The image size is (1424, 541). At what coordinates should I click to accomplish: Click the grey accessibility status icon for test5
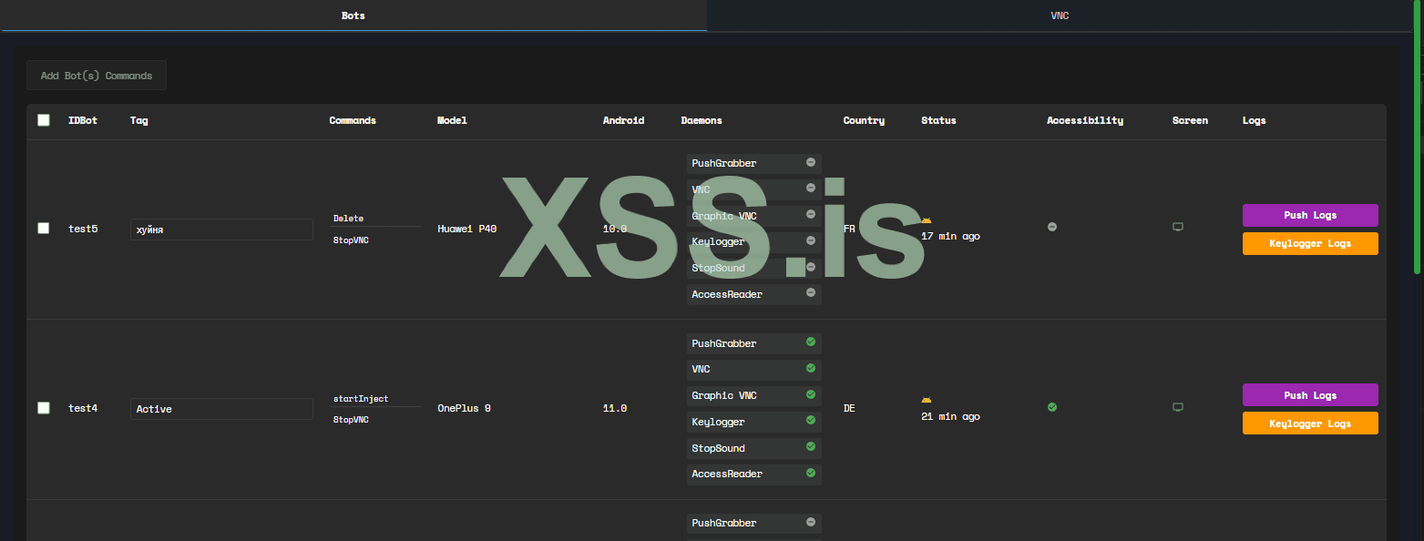pos(1052,227)
